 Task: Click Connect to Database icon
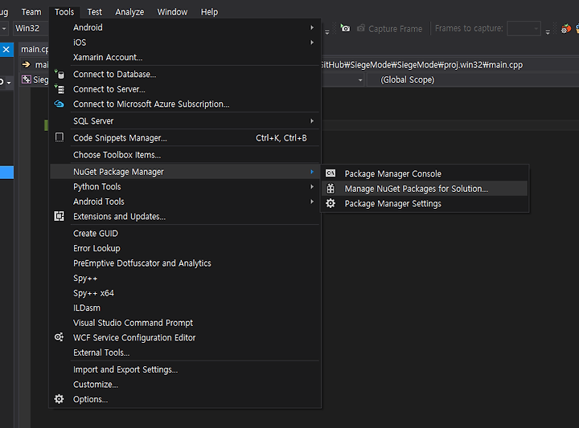click(60, 74)
